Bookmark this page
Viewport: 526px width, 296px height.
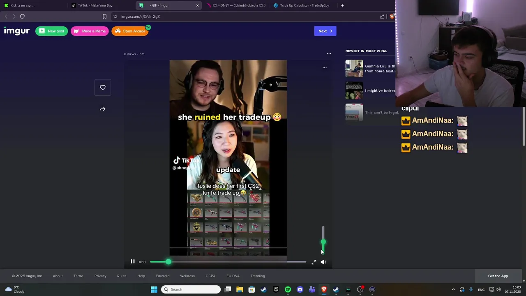104,16
